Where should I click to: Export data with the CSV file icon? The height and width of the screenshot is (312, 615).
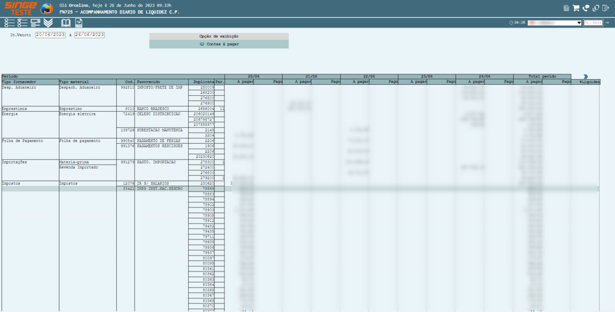tap(79, 23)
